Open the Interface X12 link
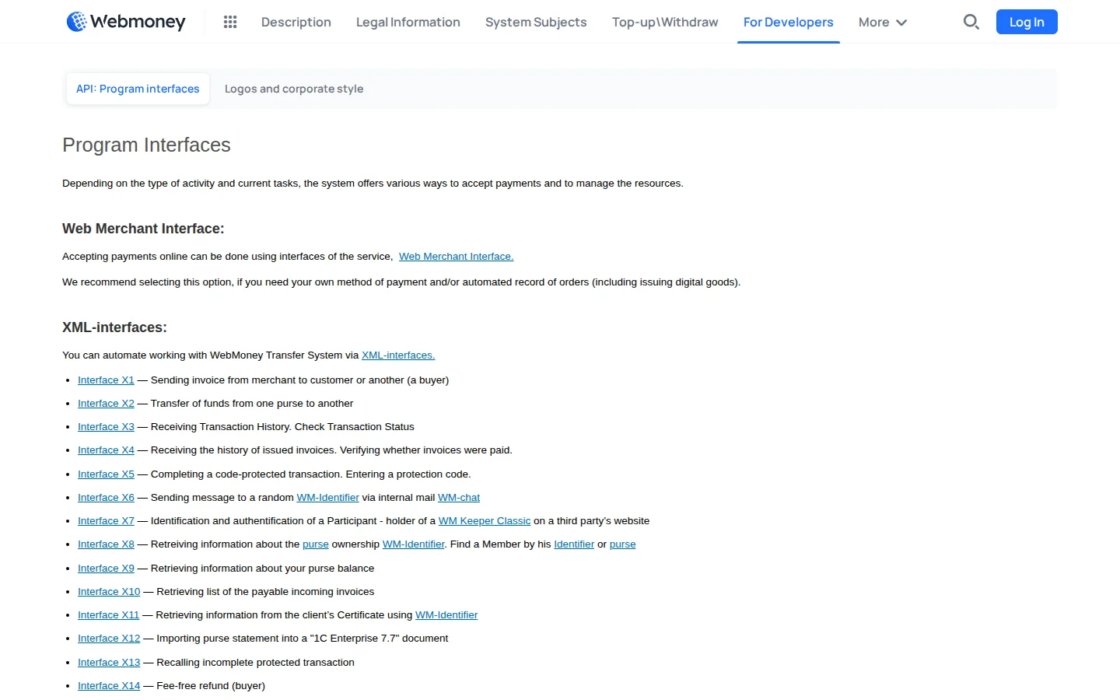The width and height of the screenshot is (1120, 700). point(109,639)
